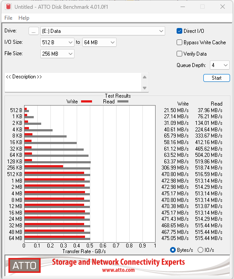Open the 64 MB maximum I/O size dropdown
Screen dimensions: 234x279
coord(99,42)
